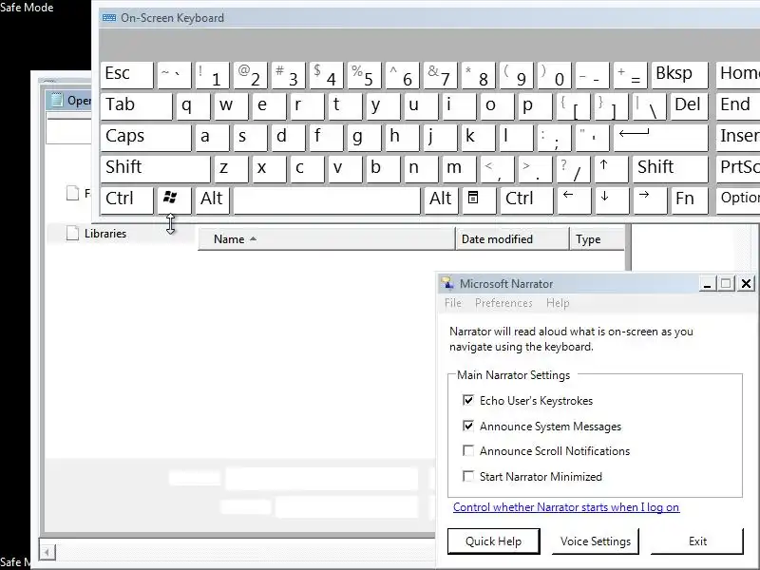Image resolution: width=760 pixels, height=570 pixels.
Task: Click the End key
Action: tap(738, 106)
